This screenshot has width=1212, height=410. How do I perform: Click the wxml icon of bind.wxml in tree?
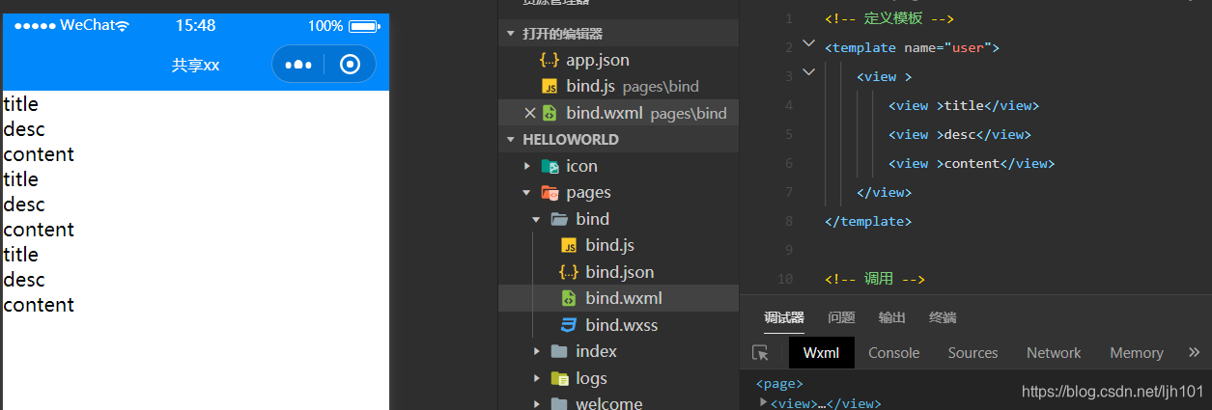569,298
